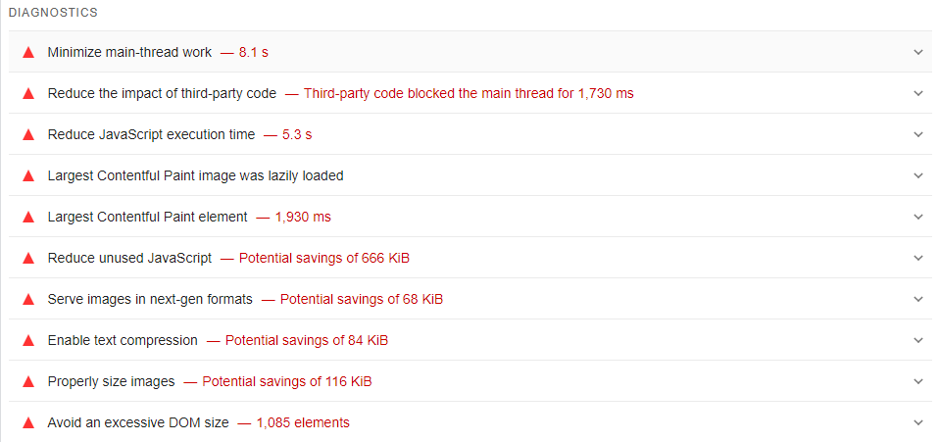
Task: Expand the third-party code audit chevron
Action: coord(917,93)
